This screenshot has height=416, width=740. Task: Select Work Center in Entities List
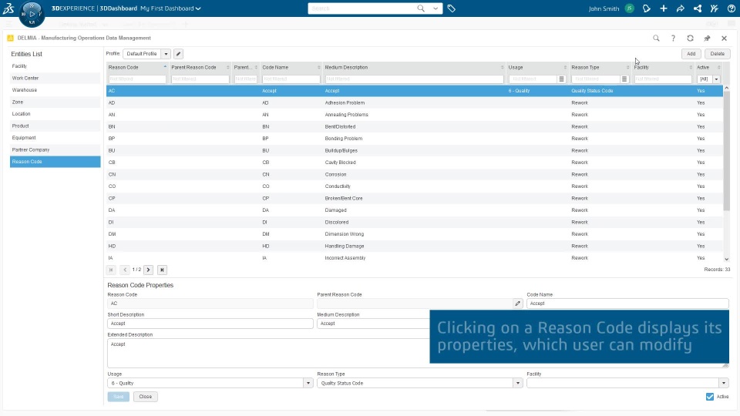55,78
